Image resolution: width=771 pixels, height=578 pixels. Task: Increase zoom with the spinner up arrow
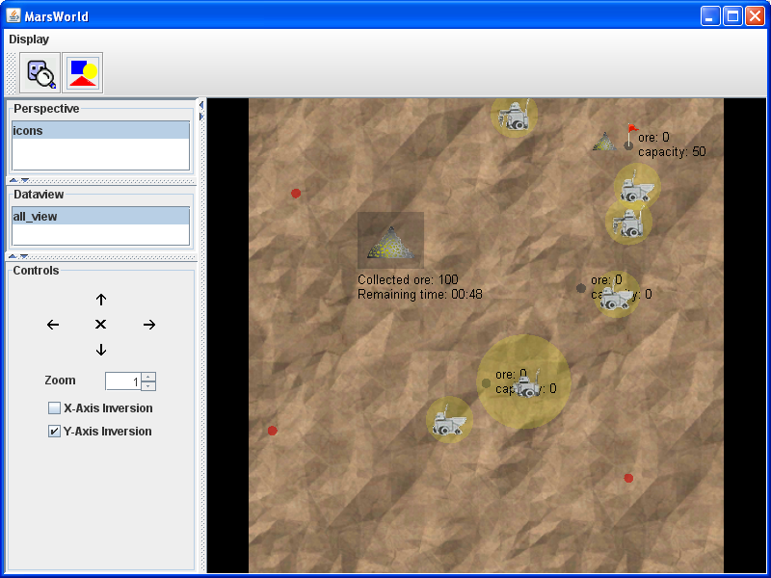coord(148,376)
